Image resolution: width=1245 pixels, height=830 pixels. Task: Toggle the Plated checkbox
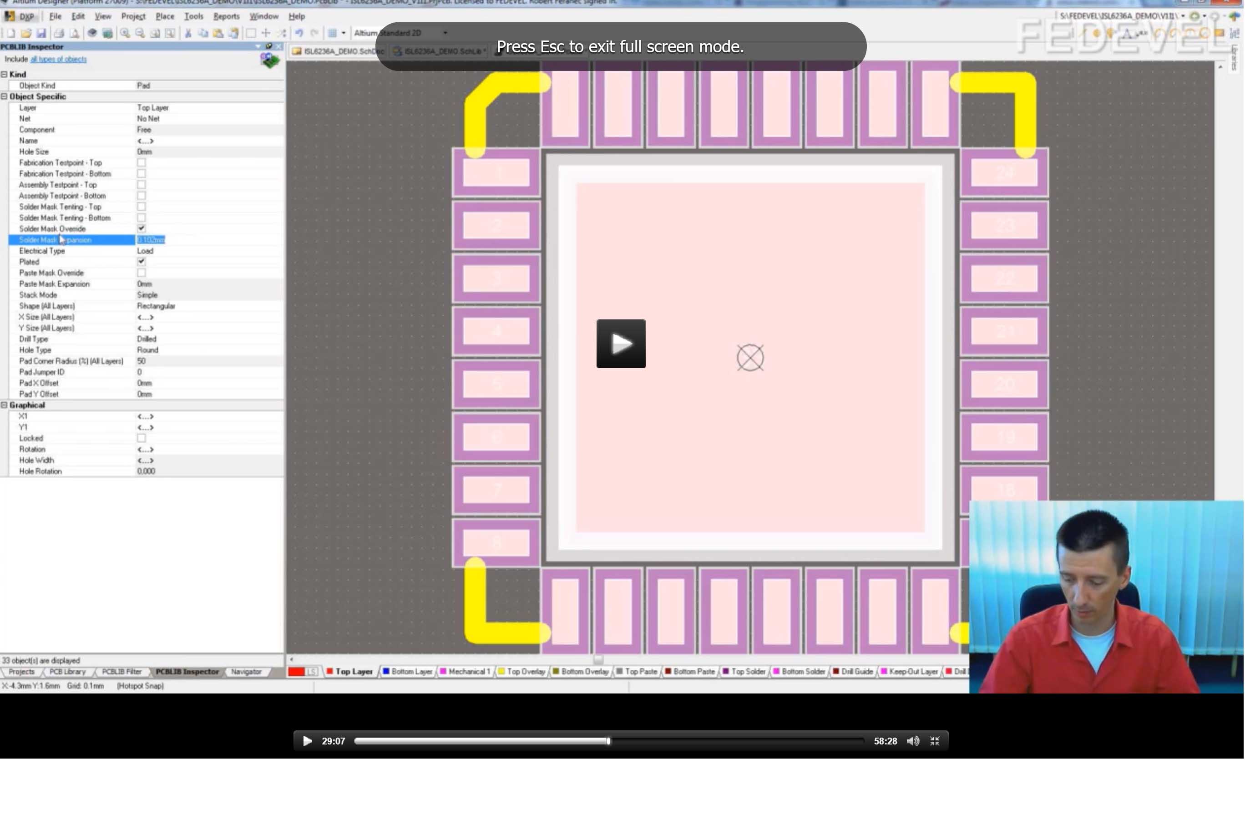coord(142,262)
